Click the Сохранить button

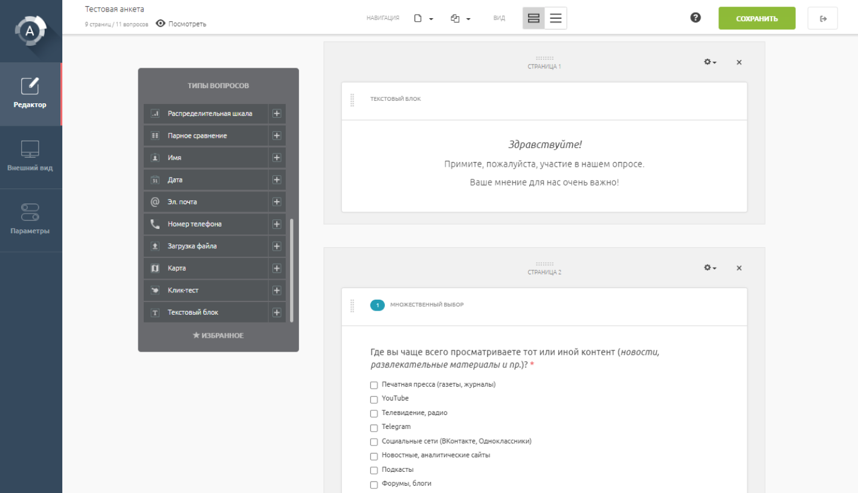click(756, 19)
